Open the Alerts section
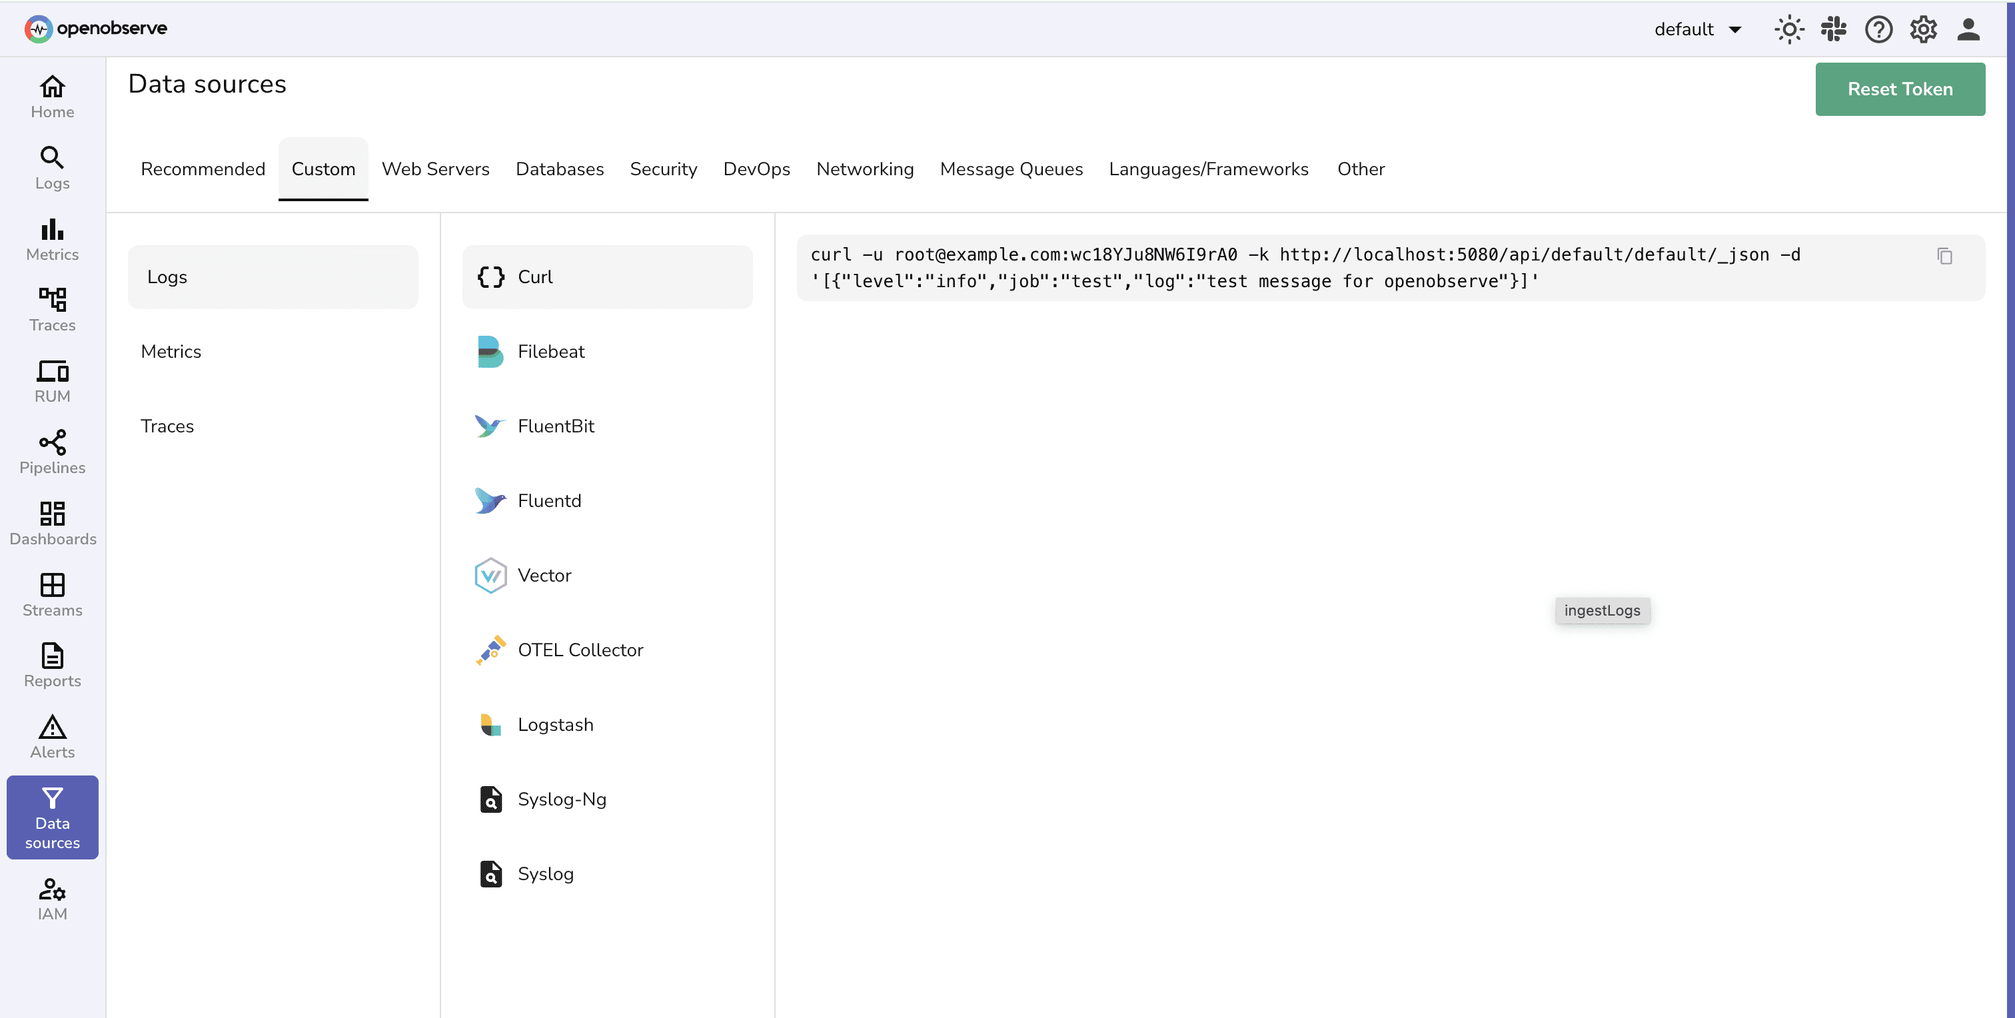 [51, 735]
